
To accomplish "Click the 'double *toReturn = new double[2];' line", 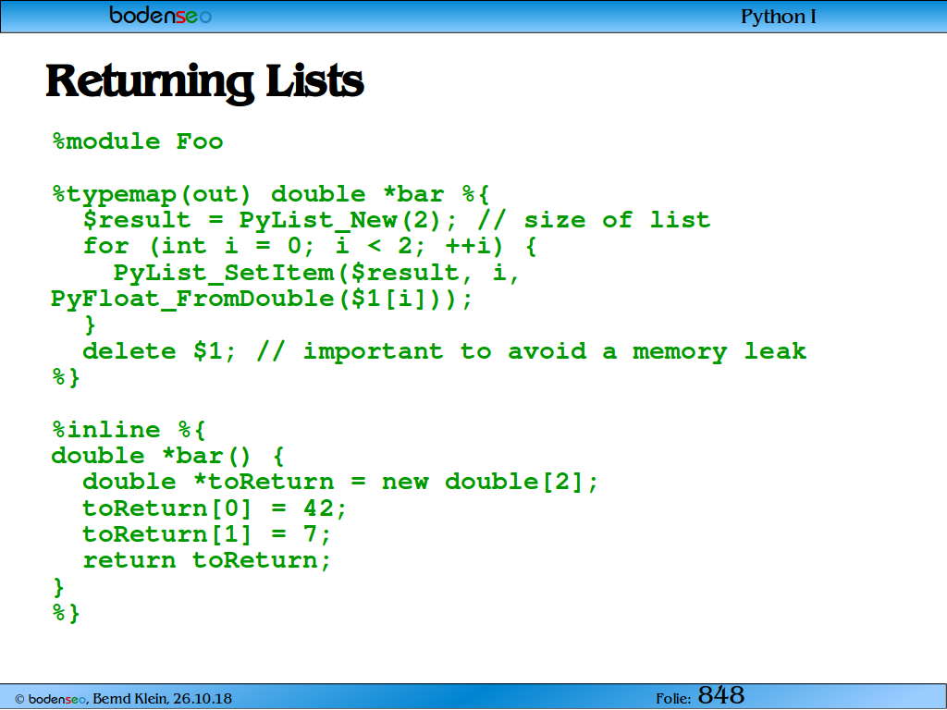I will coord(340,482).
